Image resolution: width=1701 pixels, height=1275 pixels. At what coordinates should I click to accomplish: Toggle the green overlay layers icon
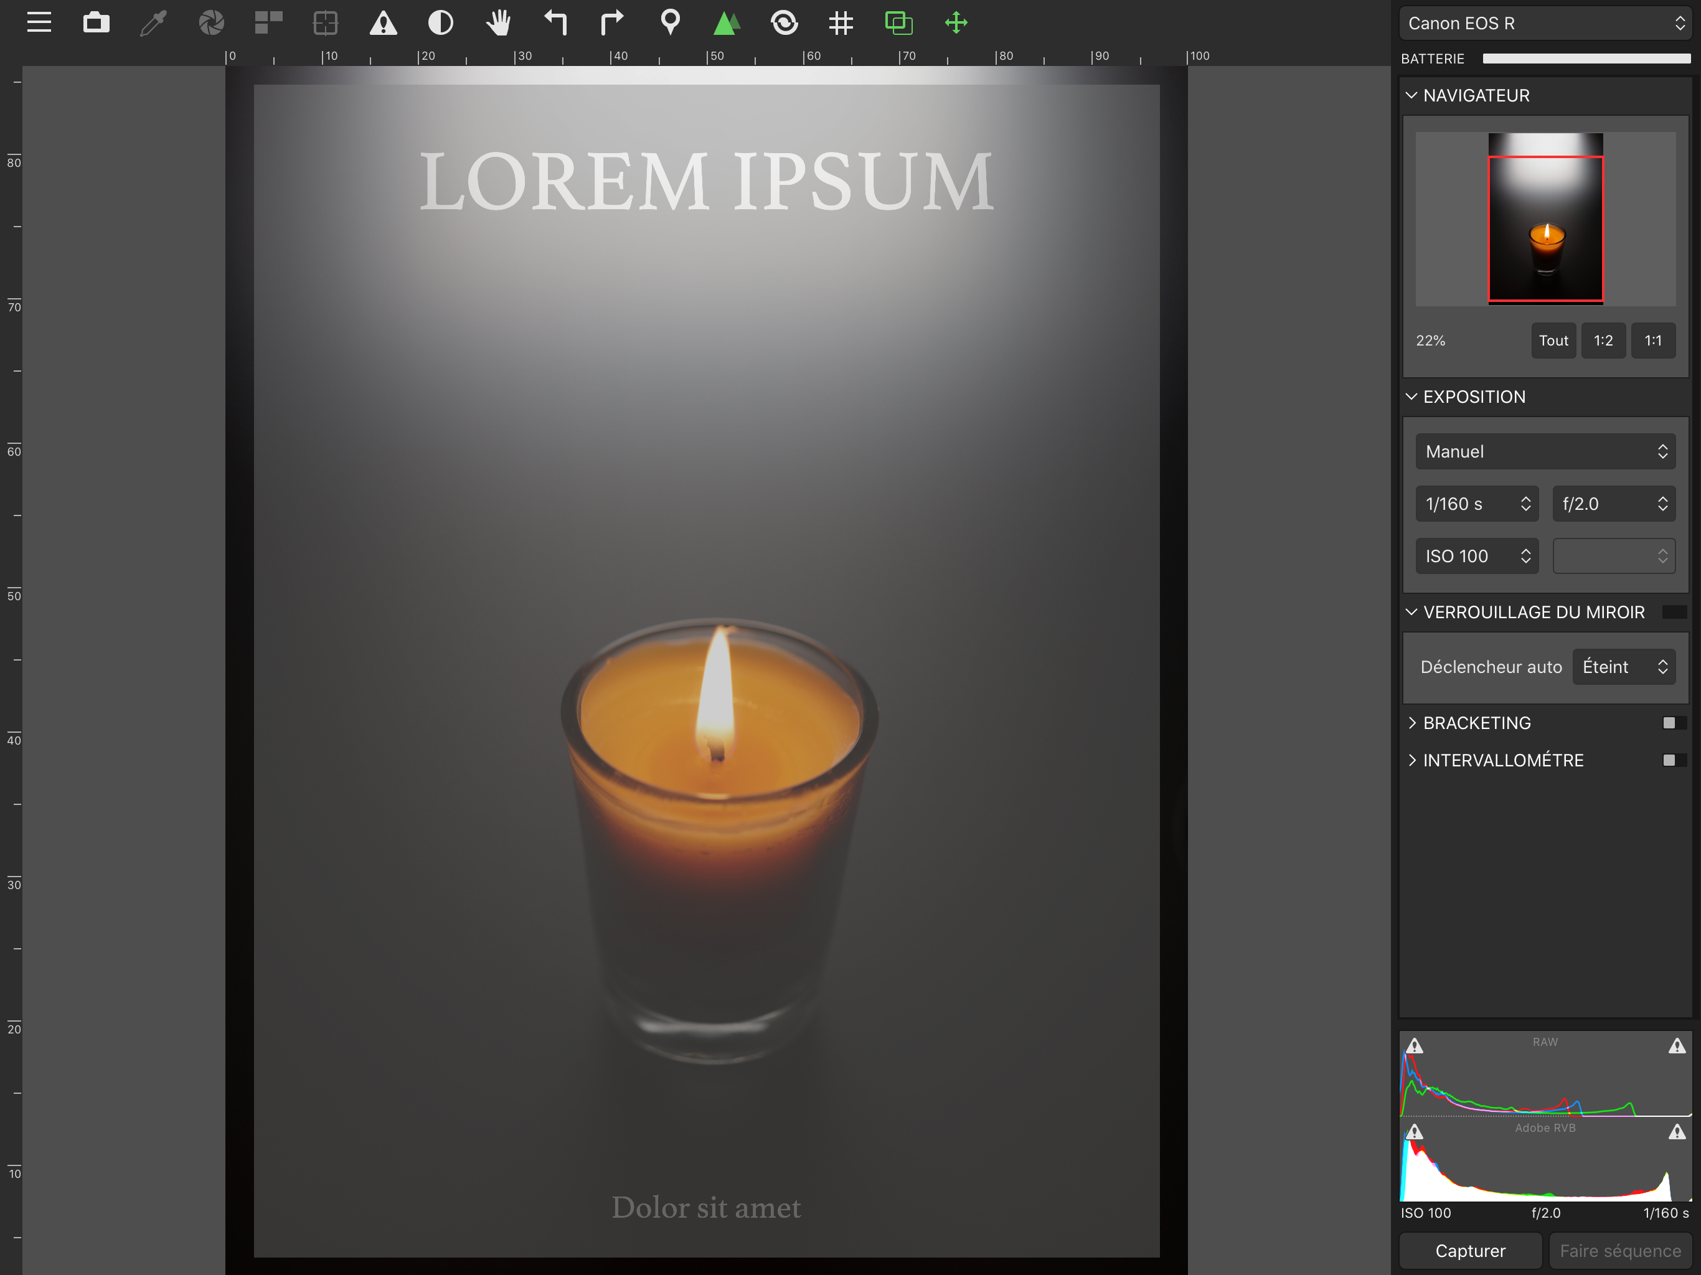coord(899,22)
